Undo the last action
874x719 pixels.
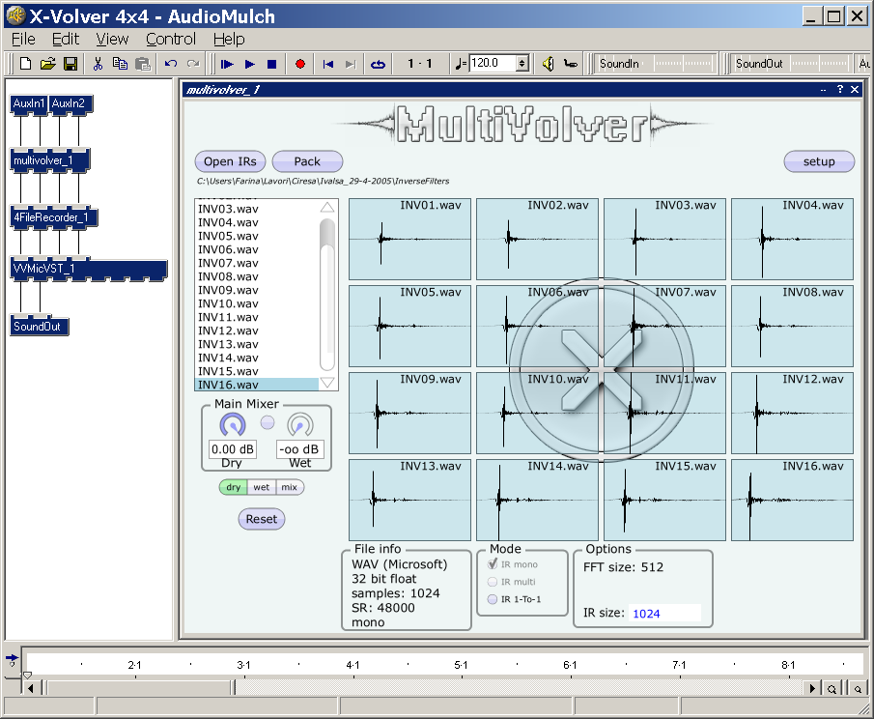tap(171, 64)
